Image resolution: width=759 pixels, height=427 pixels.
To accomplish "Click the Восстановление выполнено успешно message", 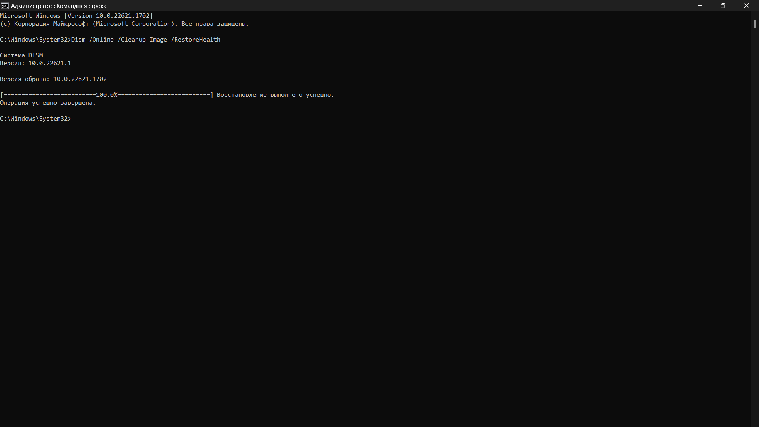I will pos(275,95).
